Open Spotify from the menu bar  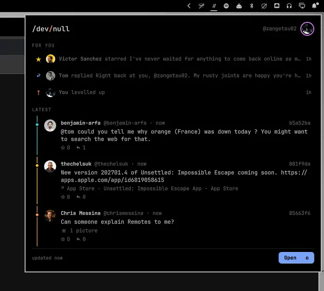pos(226,6)
